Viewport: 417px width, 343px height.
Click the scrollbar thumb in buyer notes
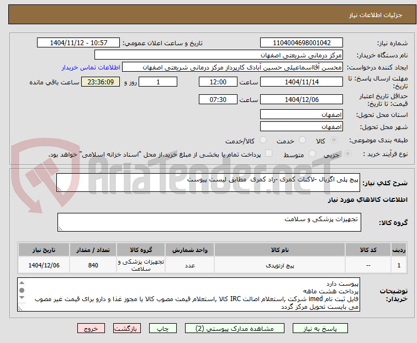click(22, 290)
